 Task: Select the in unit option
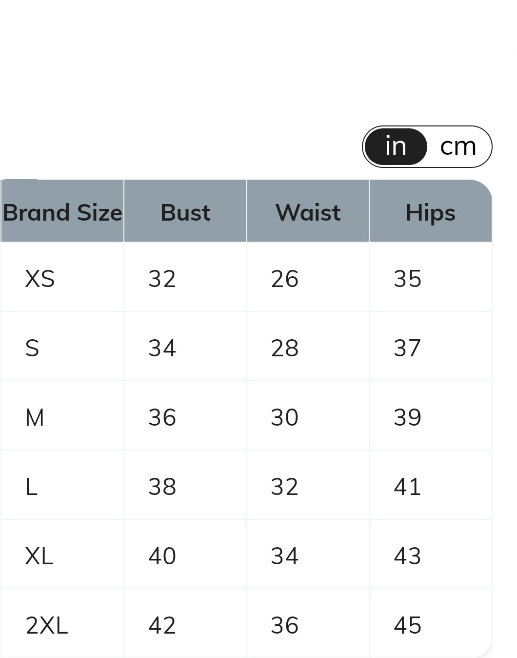[x=396, y=146]
